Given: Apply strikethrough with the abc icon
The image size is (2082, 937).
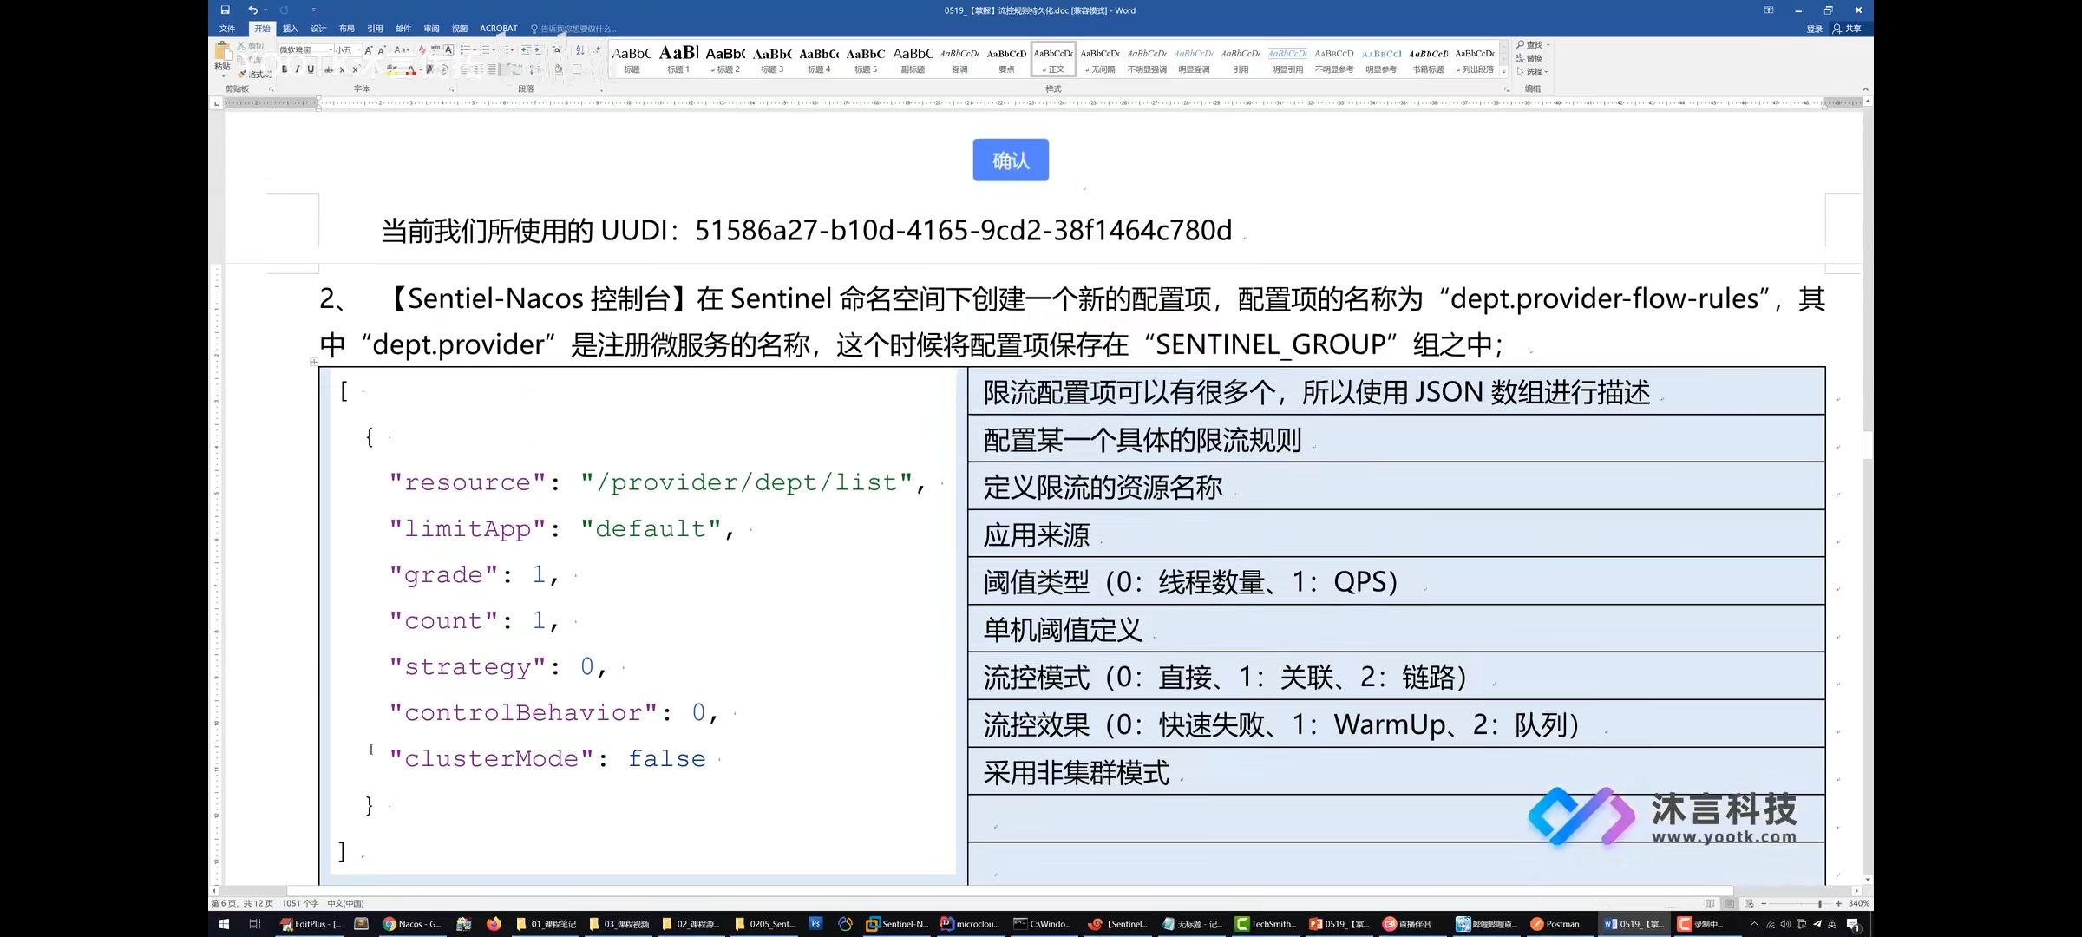Looking at the screenshot, I should (x=329, y=70).
